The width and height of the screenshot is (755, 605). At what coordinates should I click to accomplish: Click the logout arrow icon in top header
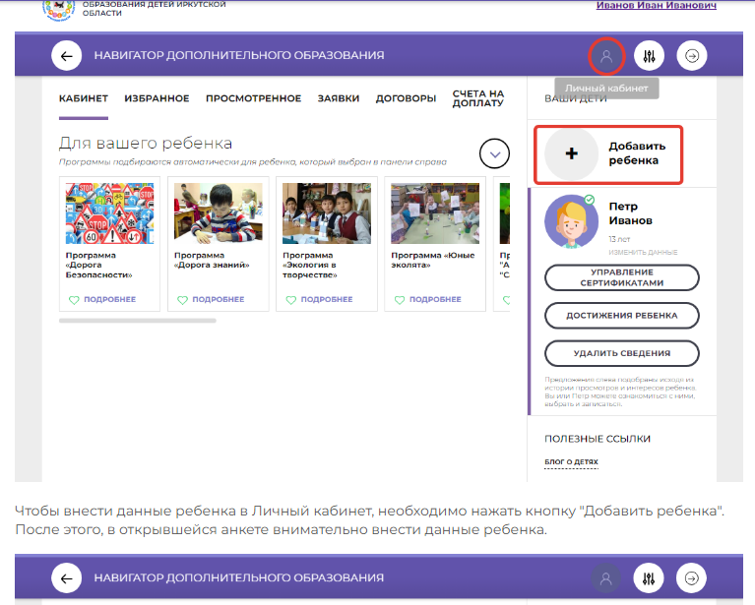click(x=692, y=56)
